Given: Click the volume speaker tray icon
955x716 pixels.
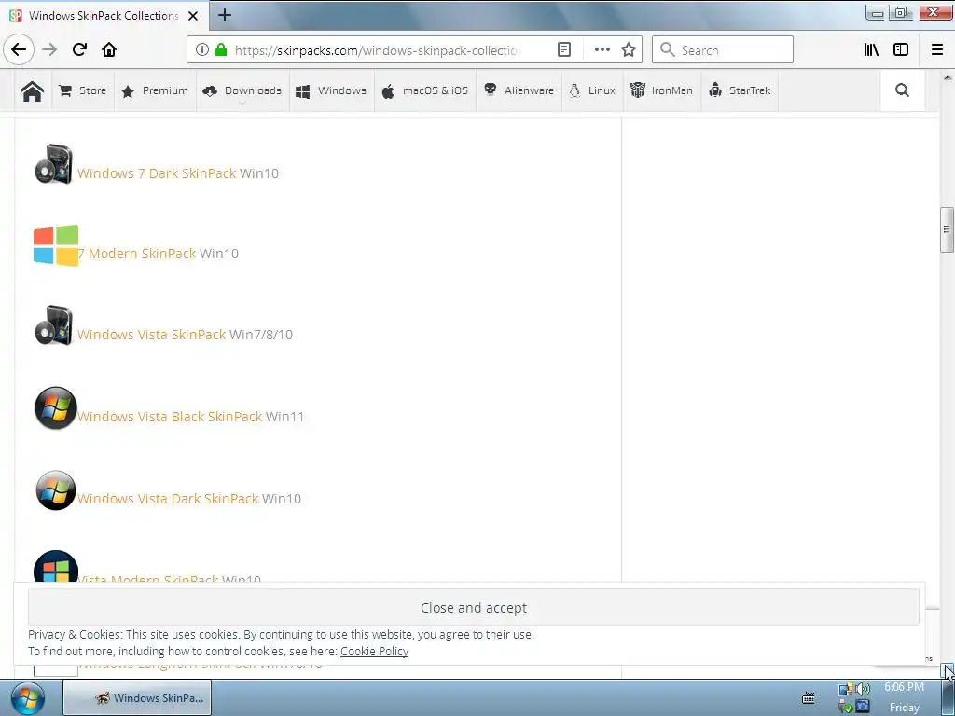Looking at the screenshot, I should pyautogui.click(x=863, y=689).
